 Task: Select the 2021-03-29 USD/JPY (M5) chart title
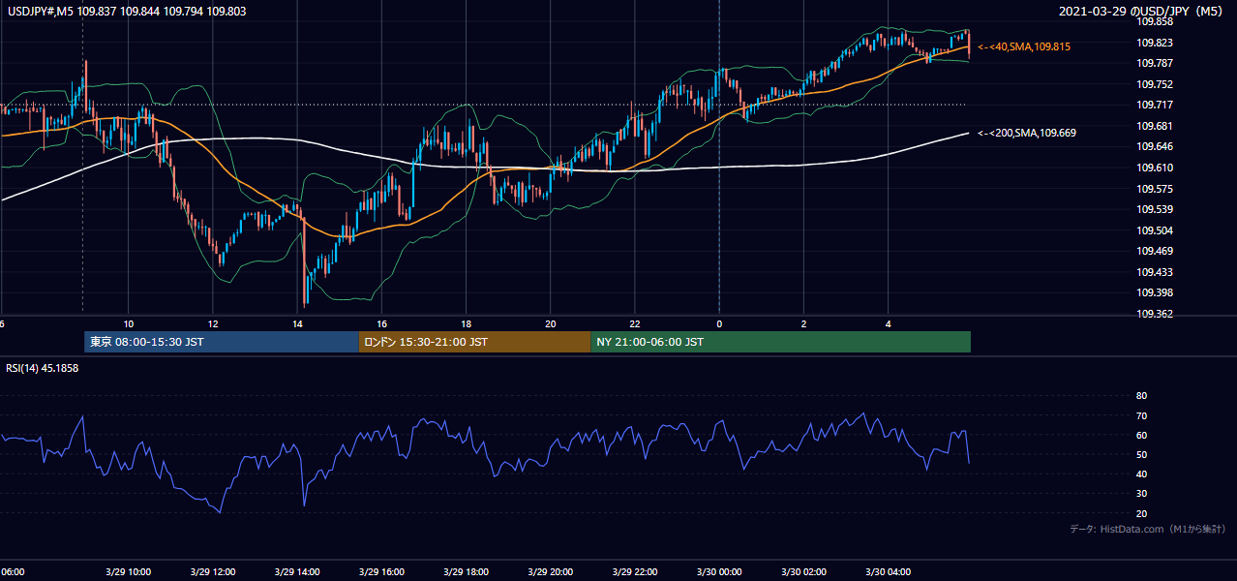(x=1142, y=12)
